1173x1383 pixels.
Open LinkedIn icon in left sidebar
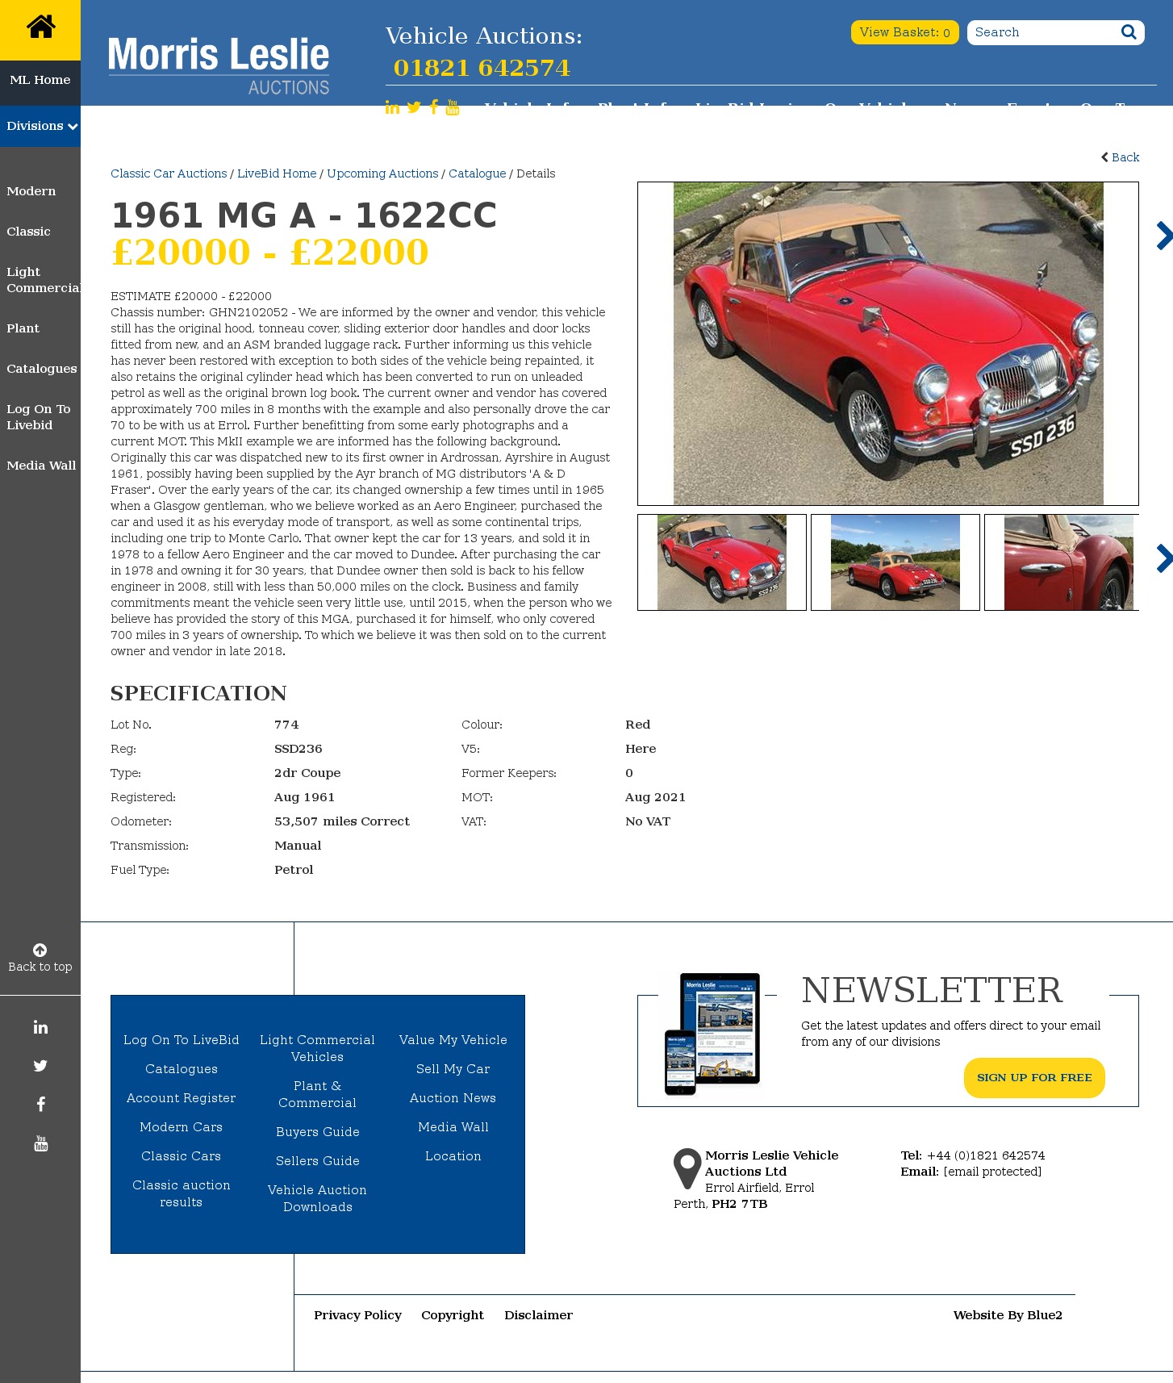click(40, 1026)
